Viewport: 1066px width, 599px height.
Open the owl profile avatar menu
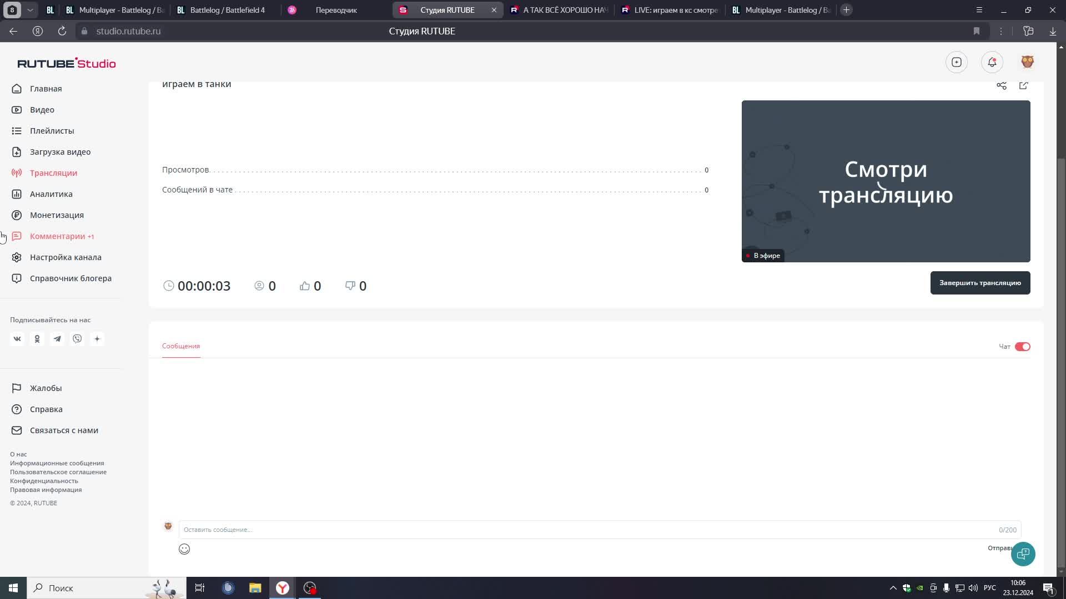(1028, 62)
